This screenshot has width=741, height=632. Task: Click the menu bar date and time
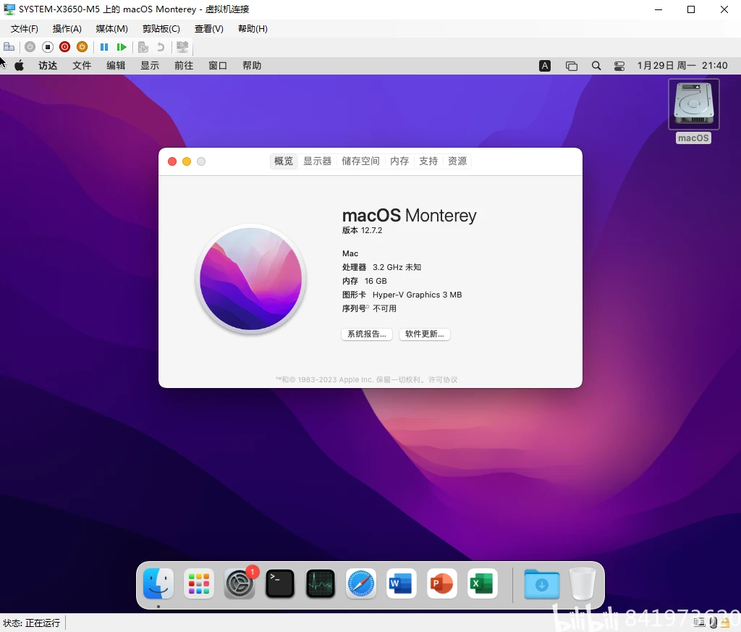[x=682, y=66]
